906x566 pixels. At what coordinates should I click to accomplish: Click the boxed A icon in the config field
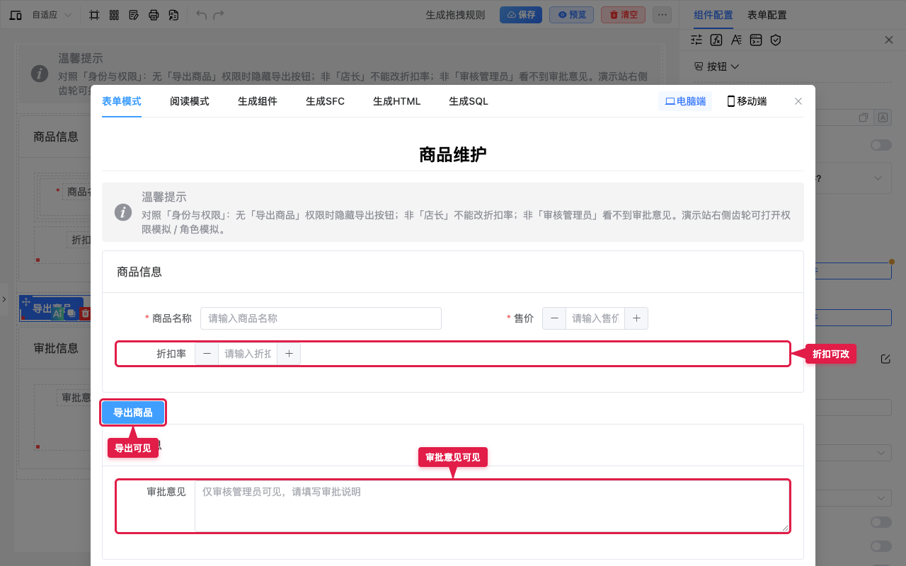[x=883, y=117]
